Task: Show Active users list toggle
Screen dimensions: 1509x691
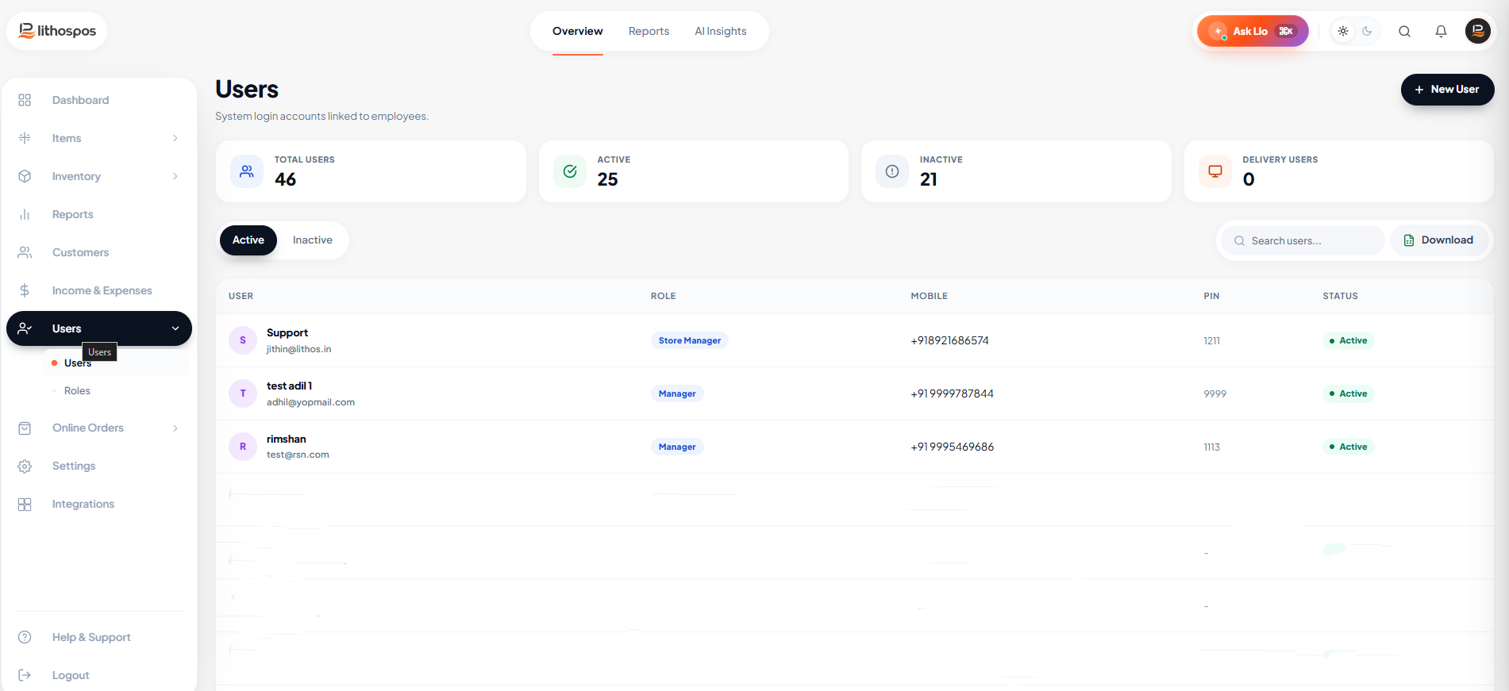Action: point(248,240)
